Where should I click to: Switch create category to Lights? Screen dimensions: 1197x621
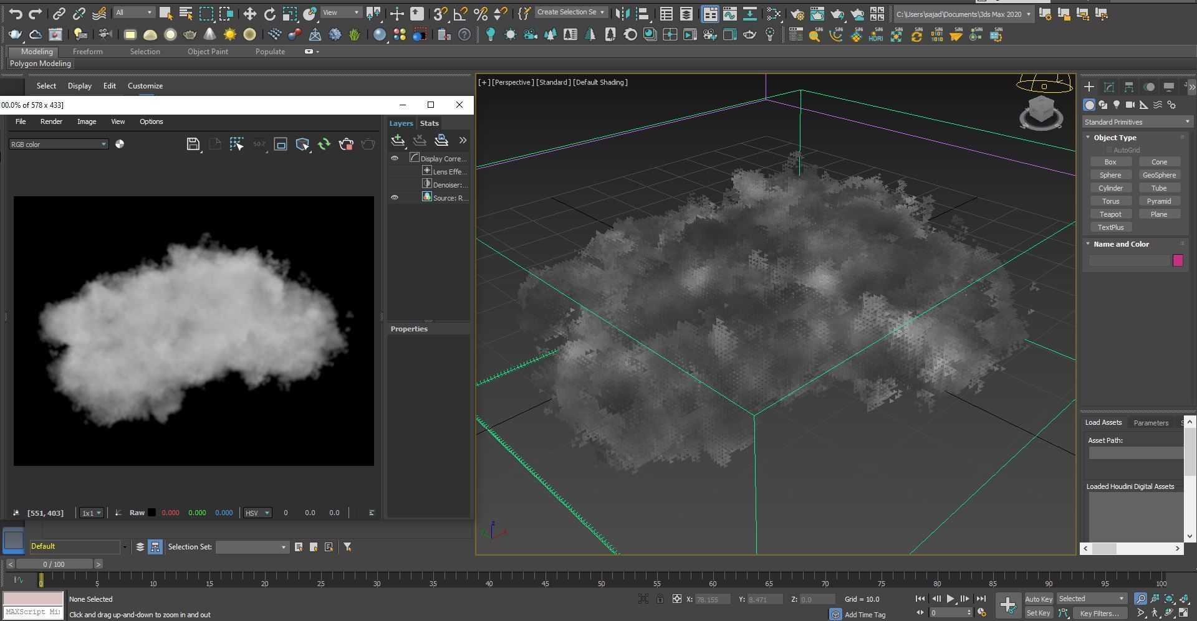pos(1117,105)
